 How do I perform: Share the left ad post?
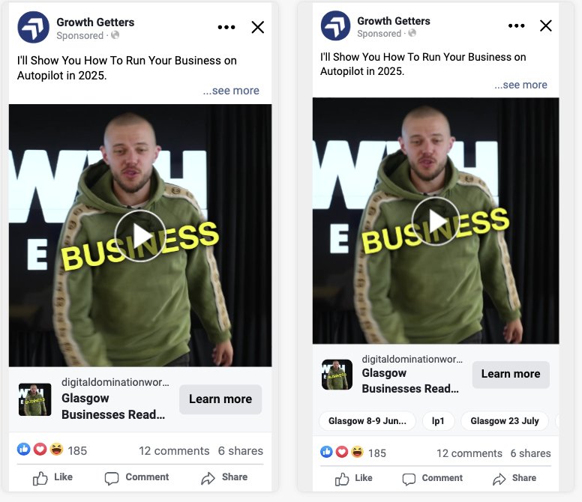(224, 477)
